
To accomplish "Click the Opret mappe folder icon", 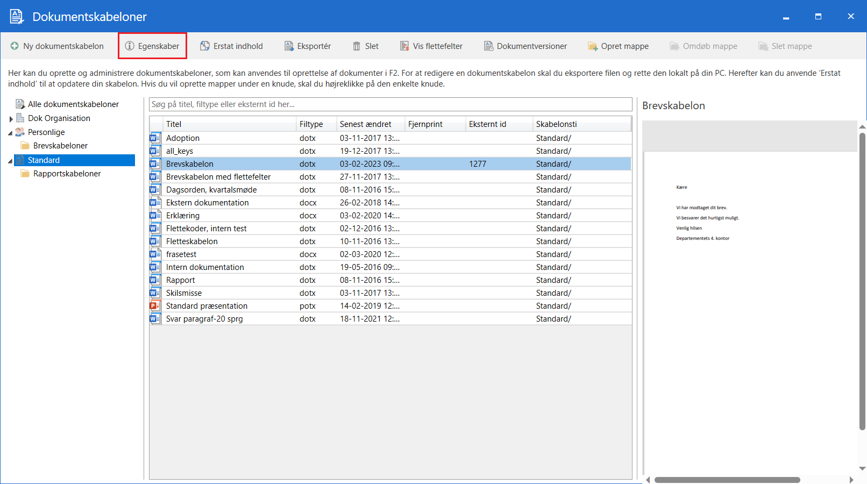I will [593, 46].
